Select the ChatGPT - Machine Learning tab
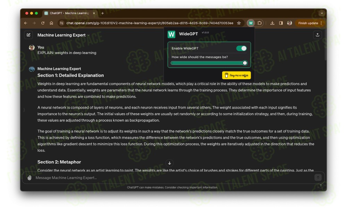 [69, 13]
